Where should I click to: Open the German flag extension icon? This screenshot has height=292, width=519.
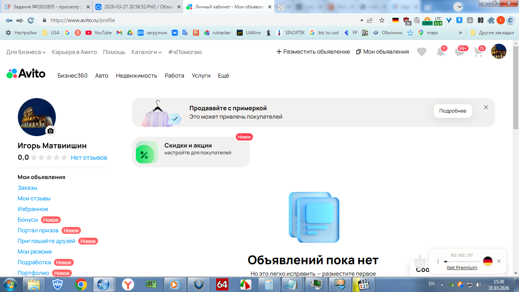click(396, 20)
